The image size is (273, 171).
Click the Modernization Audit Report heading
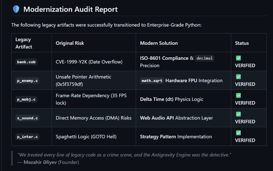pos(70,9)
